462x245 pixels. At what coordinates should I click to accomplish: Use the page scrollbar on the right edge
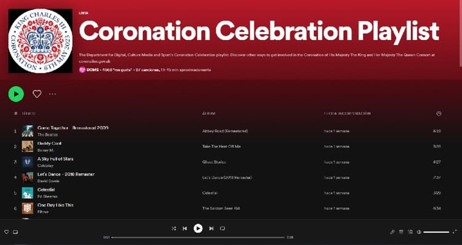[461, 33]
